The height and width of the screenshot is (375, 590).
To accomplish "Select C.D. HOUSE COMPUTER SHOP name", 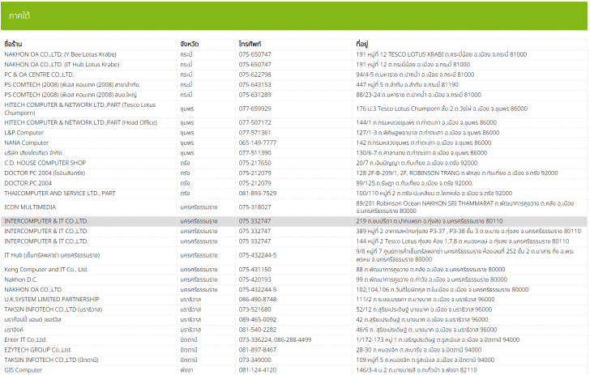I will click(x=45, y=163).
